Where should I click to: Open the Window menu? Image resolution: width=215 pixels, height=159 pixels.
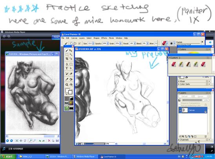coord(119,38)
